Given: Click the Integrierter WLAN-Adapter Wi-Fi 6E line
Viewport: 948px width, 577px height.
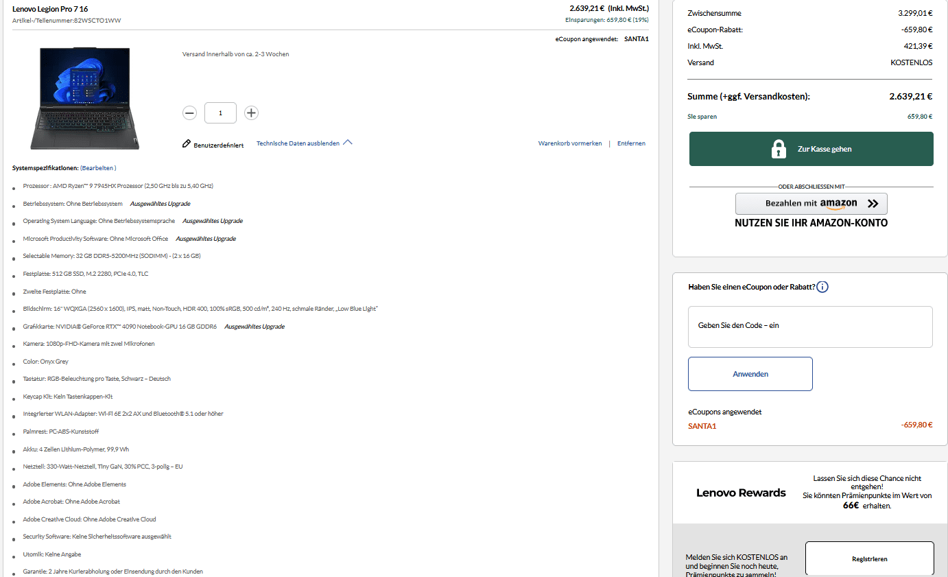Looking at the screenshot, I should coord(123,414).
